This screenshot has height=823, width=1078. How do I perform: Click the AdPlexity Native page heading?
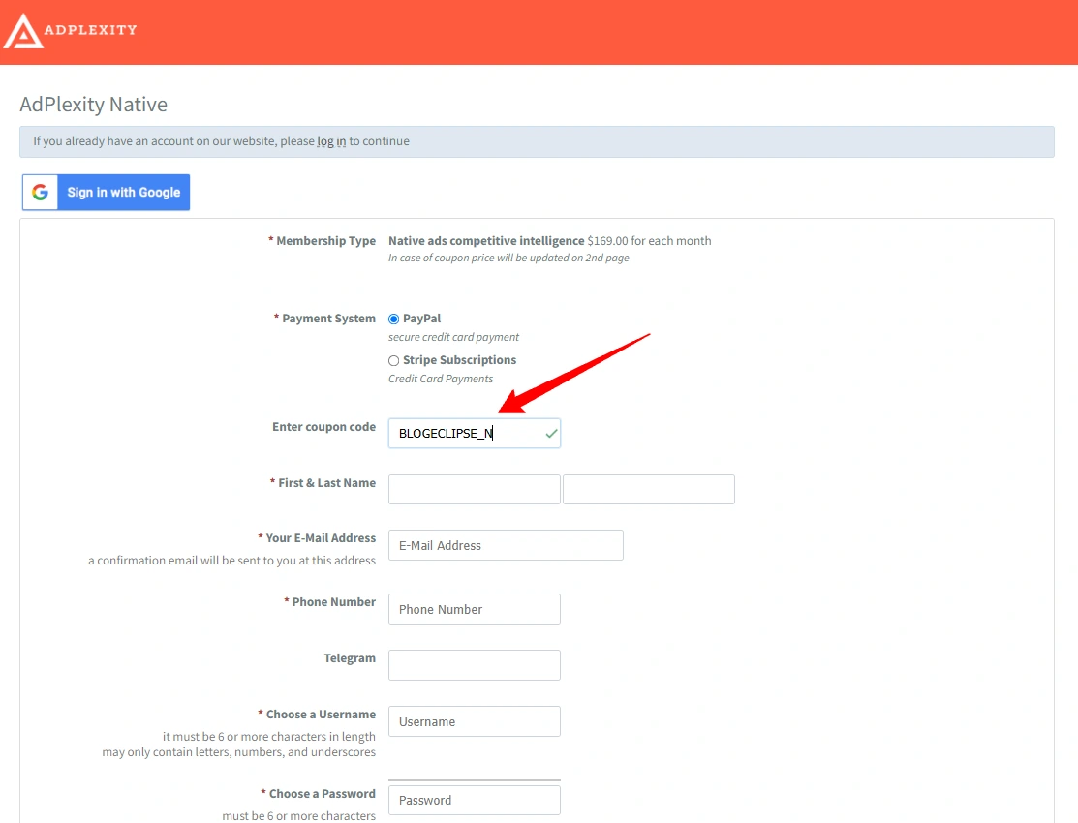[x=94, y=105]
